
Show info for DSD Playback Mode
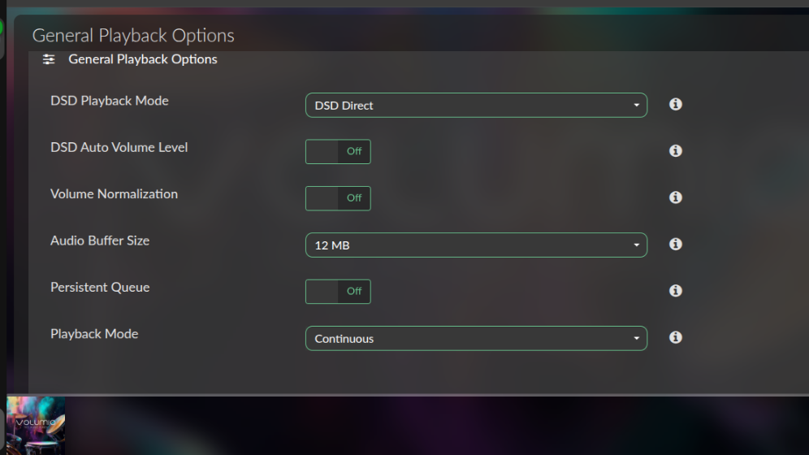(675, 104)
